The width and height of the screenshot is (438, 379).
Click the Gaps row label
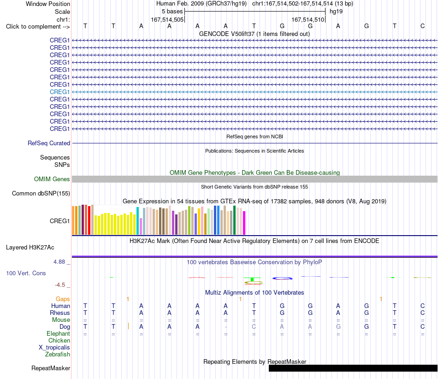[x=63, y=299]
